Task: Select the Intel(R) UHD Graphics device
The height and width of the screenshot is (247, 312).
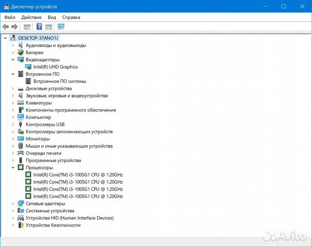Action: (x=55, y=67)
